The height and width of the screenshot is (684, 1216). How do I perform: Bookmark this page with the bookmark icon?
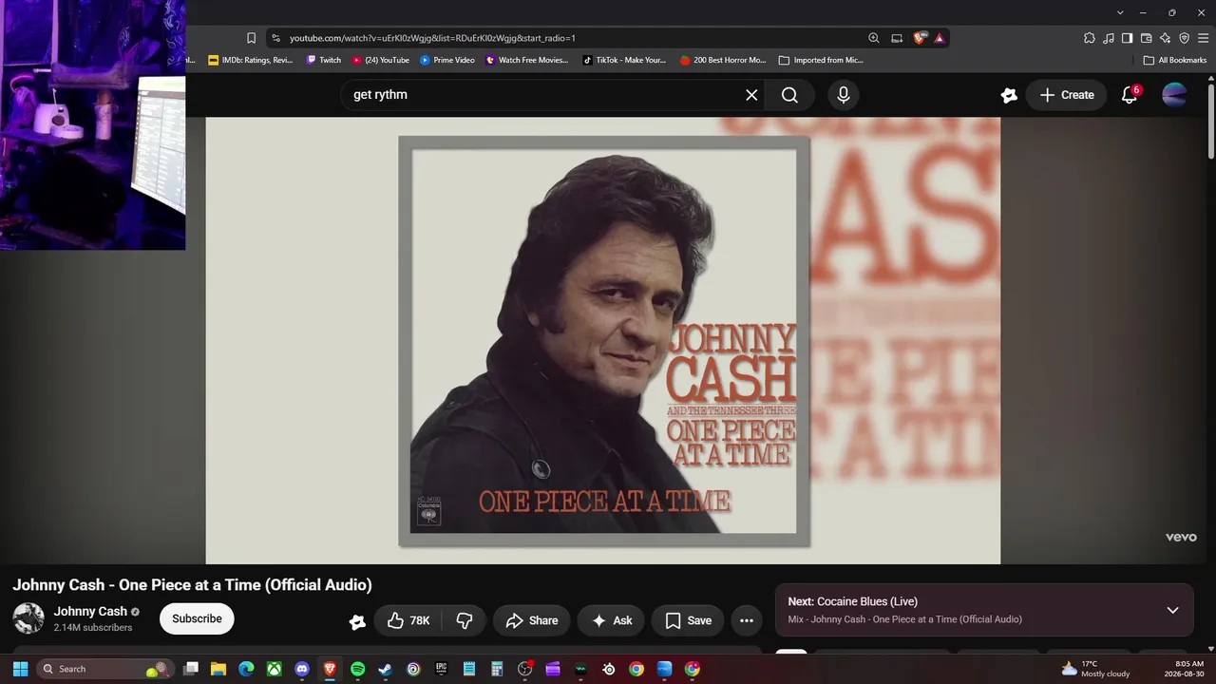(251, 38)
